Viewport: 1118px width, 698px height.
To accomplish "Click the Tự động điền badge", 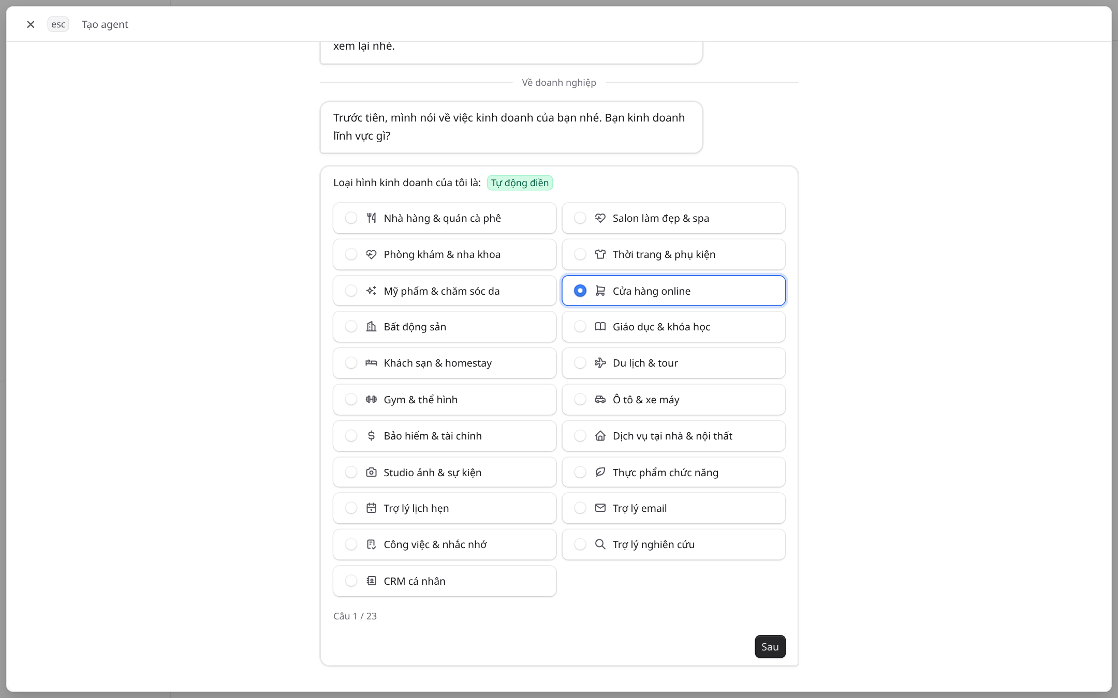I will click(x=520, y=183).
